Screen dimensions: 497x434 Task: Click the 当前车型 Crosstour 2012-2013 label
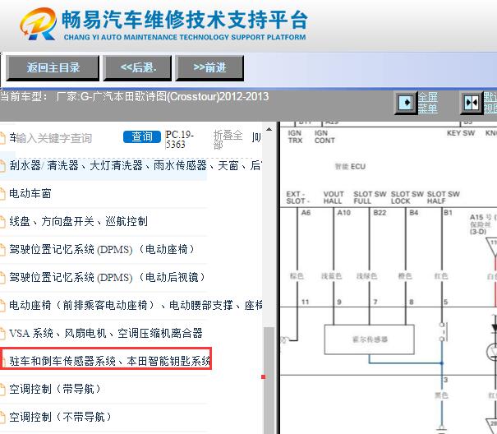tap(134, 96)
